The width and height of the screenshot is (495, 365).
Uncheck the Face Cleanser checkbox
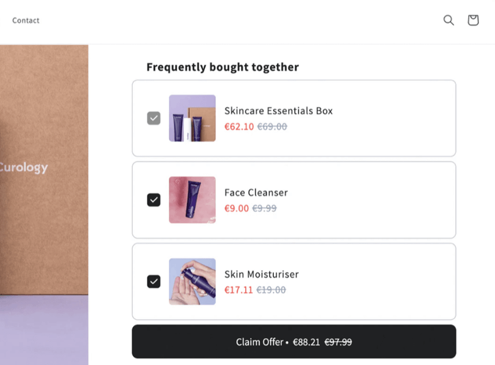153,199
